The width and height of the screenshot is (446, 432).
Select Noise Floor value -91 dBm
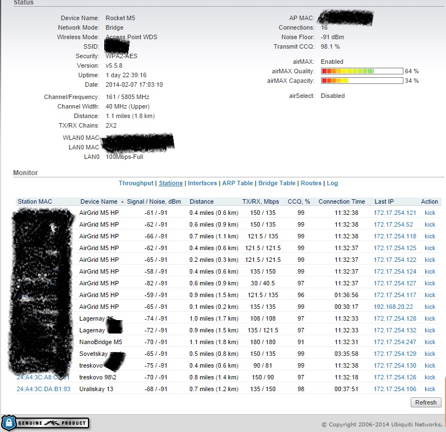click(332, 37)
